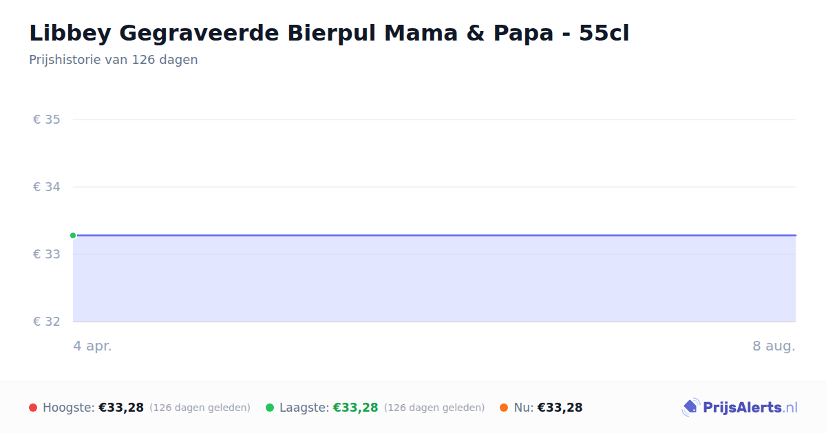This screenshot has height=433, width=826.
Task: Click the Hoogste price €33,28 value
Action: (x=121, y=408)
